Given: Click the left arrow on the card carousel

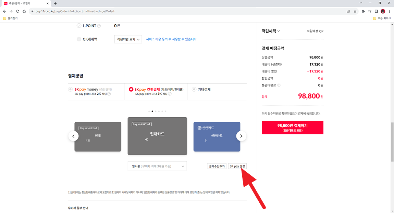Looking at the screenshot, I should point(73,136).
